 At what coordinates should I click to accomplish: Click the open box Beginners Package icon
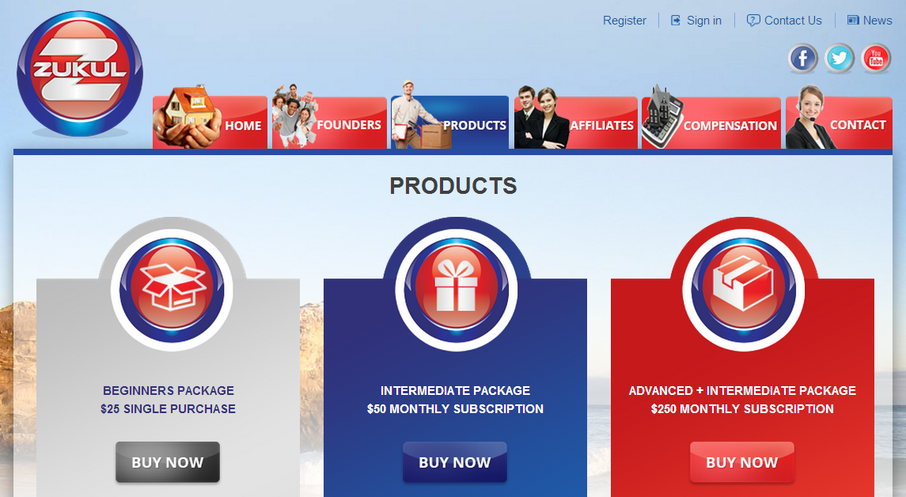(172, 287)
